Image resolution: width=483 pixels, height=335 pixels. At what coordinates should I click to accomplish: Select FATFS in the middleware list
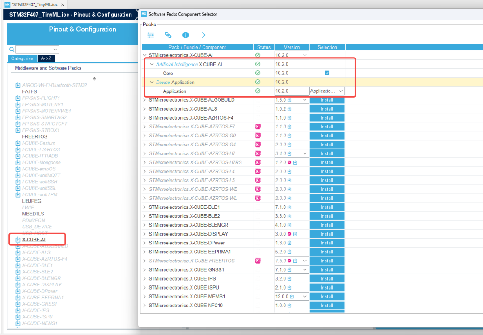coord(29,91)
